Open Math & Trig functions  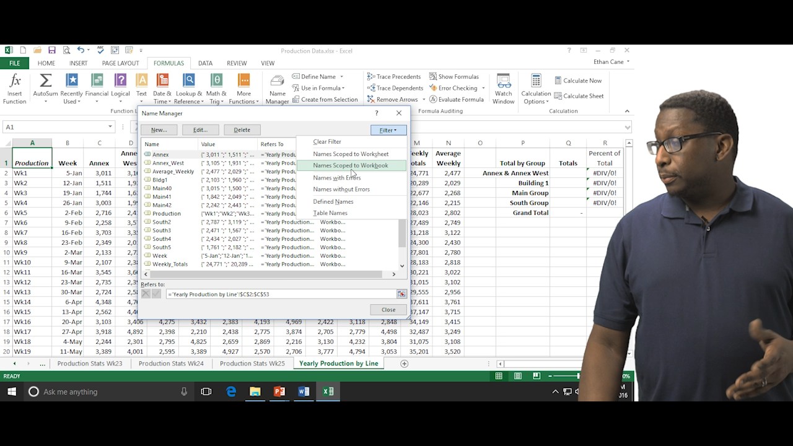coord(216,89)
